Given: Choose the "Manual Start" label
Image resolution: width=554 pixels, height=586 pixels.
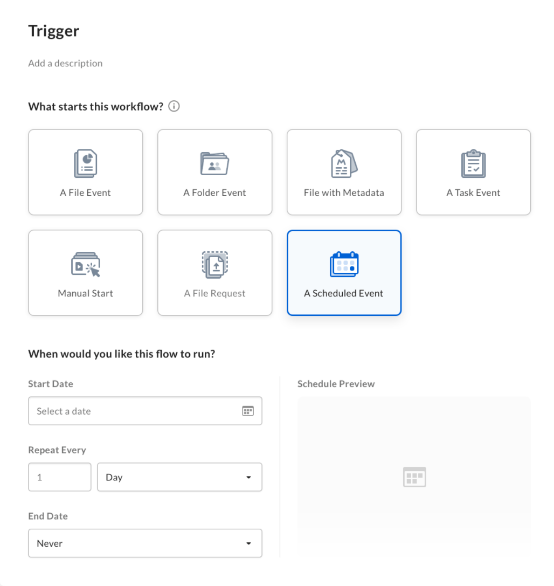Looking at the screenshot, I should 86,293.
